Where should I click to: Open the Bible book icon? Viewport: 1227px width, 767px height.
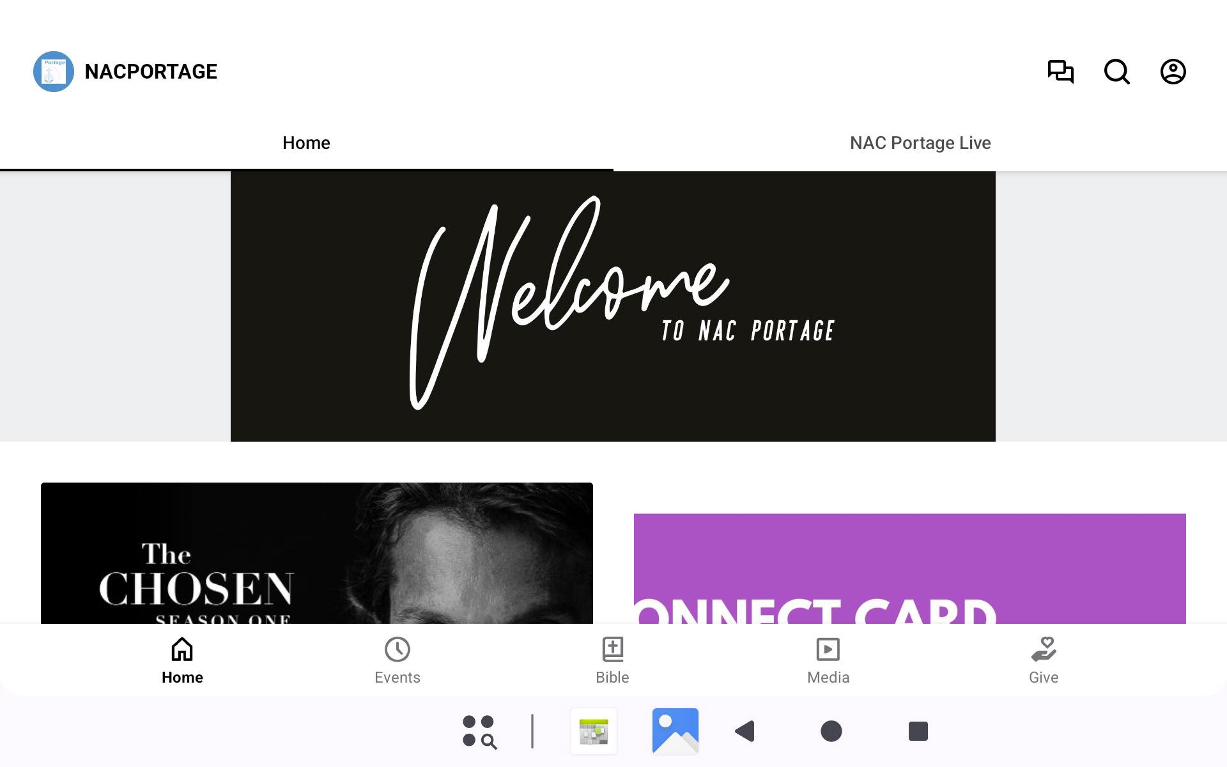point(613,649)
